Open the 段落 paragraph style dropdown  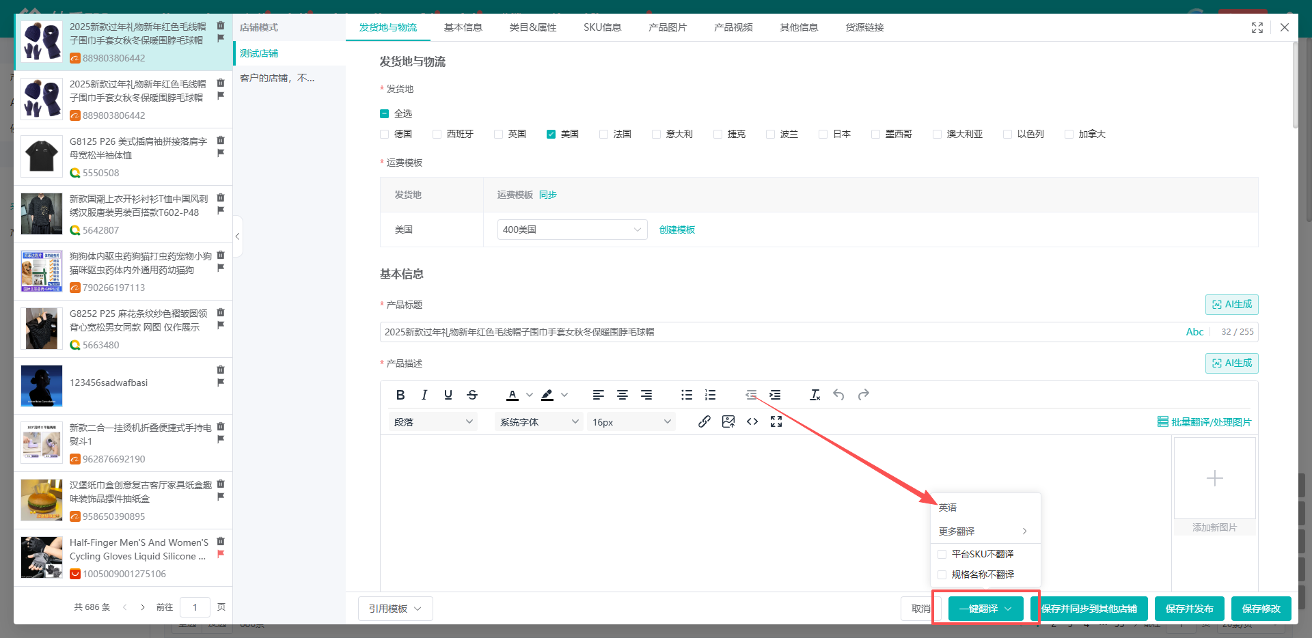pyautogui.click(x=433, y=422)
